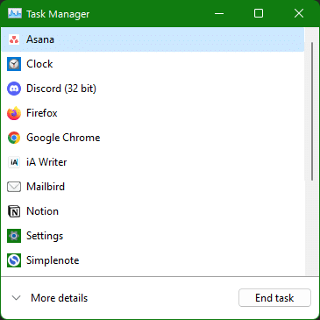
Task: Select the Clock task name
Action: [x=39, y=64]
